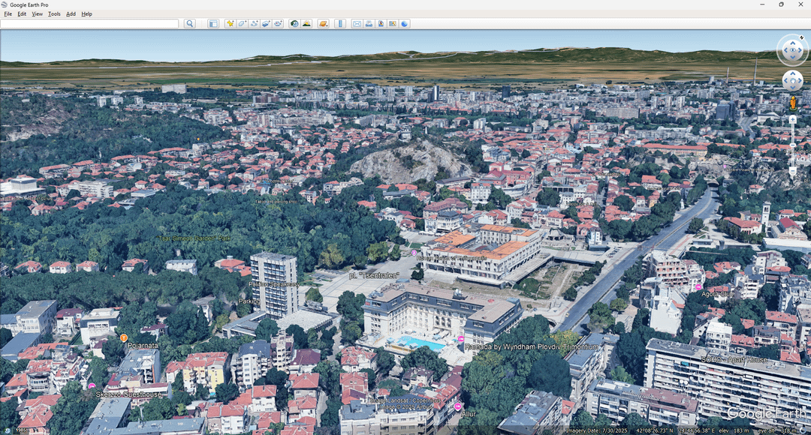Select the Add Polygon tool

(243, 24)
